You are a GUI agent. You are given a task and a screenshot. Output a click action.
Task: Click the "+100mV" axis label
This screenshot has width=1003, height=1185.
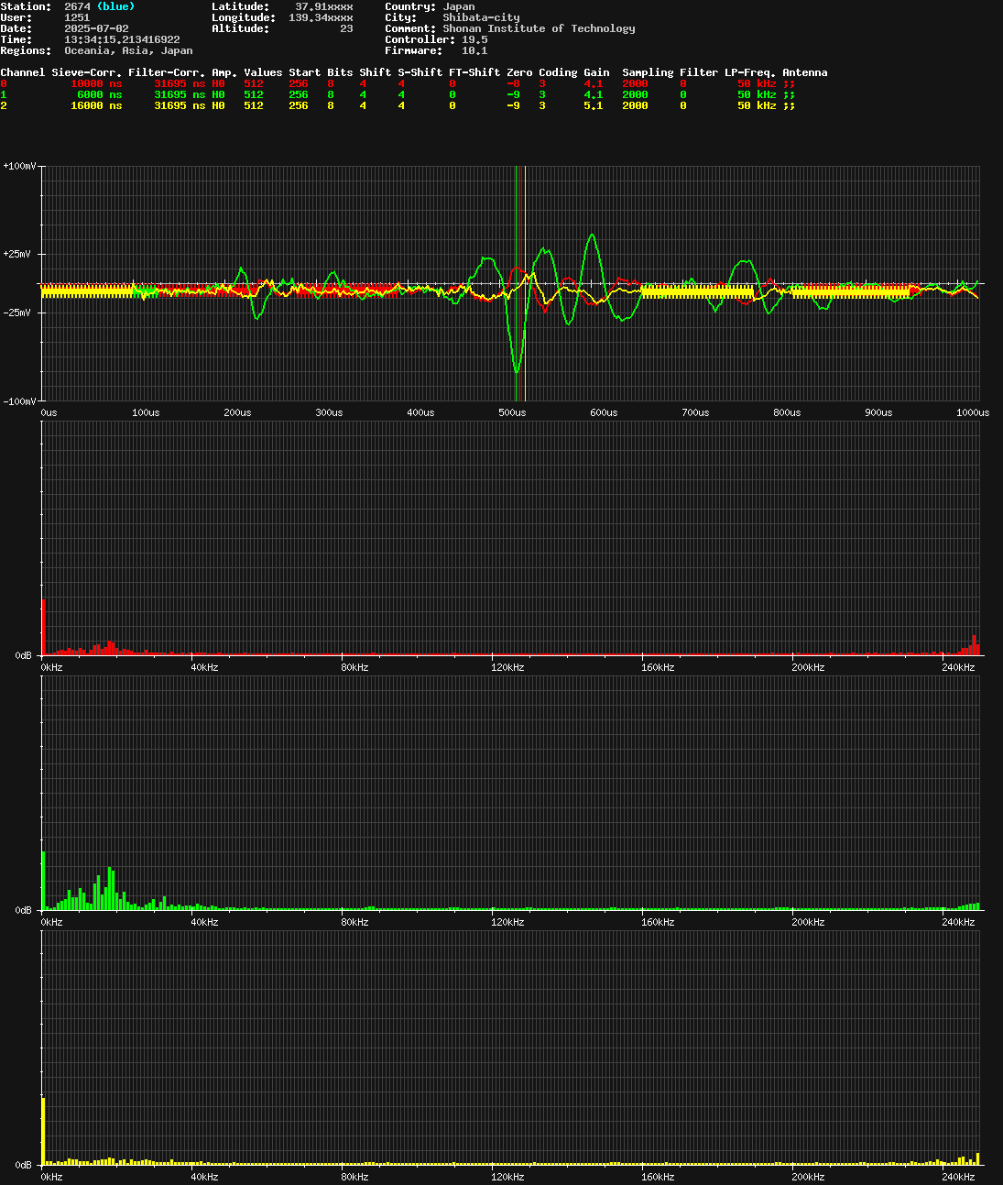point(19,166)
